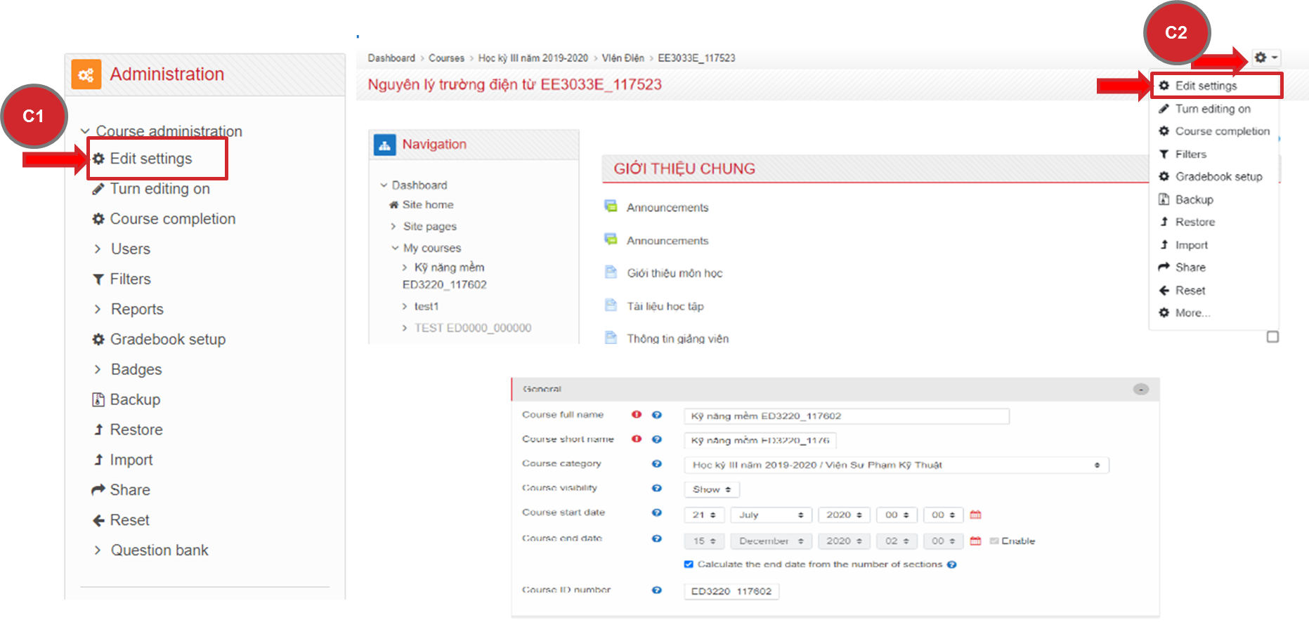This screenshot has height=622, width=1309.
Task: Click Turn editing on in Administration panel
Action: pyautogui.click(x=159, y=189)
